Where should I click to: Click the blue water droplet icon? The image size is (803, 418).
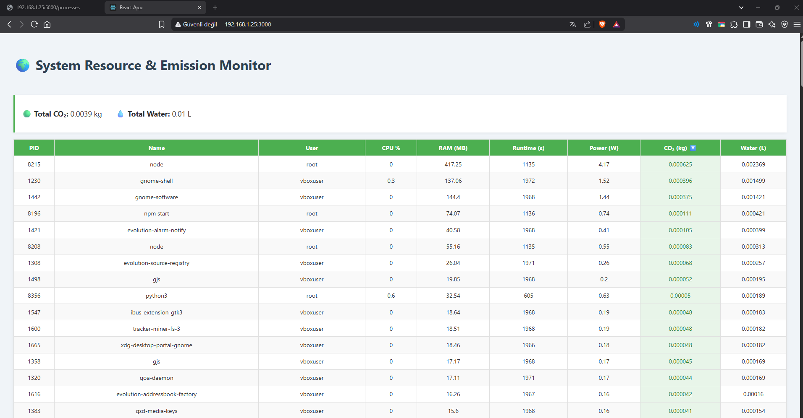[121, 114]
